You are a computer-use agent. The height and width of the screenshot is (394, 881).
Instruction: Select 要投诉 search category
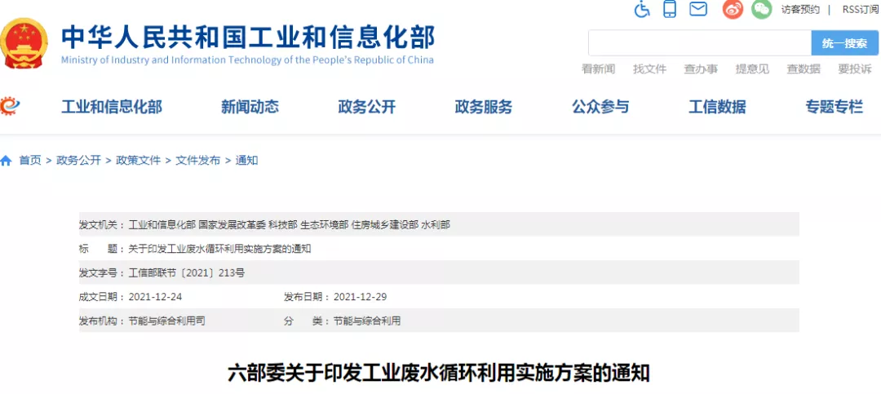click(x=855, y=69)
